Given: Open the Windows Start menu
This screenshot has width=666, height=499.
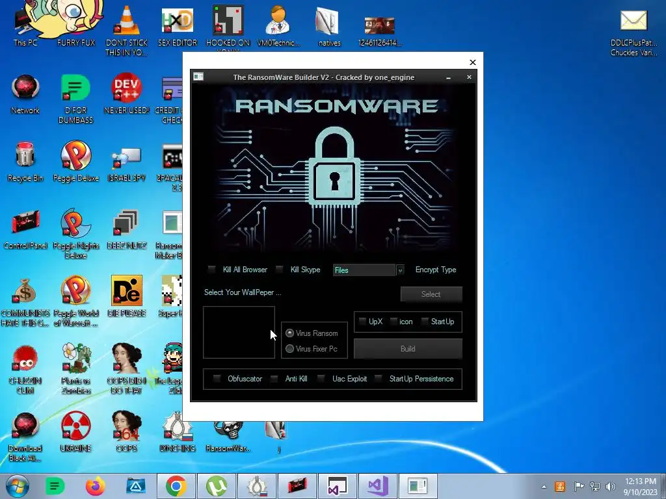Looking at the screenshot, I should [x=17, y=486].
